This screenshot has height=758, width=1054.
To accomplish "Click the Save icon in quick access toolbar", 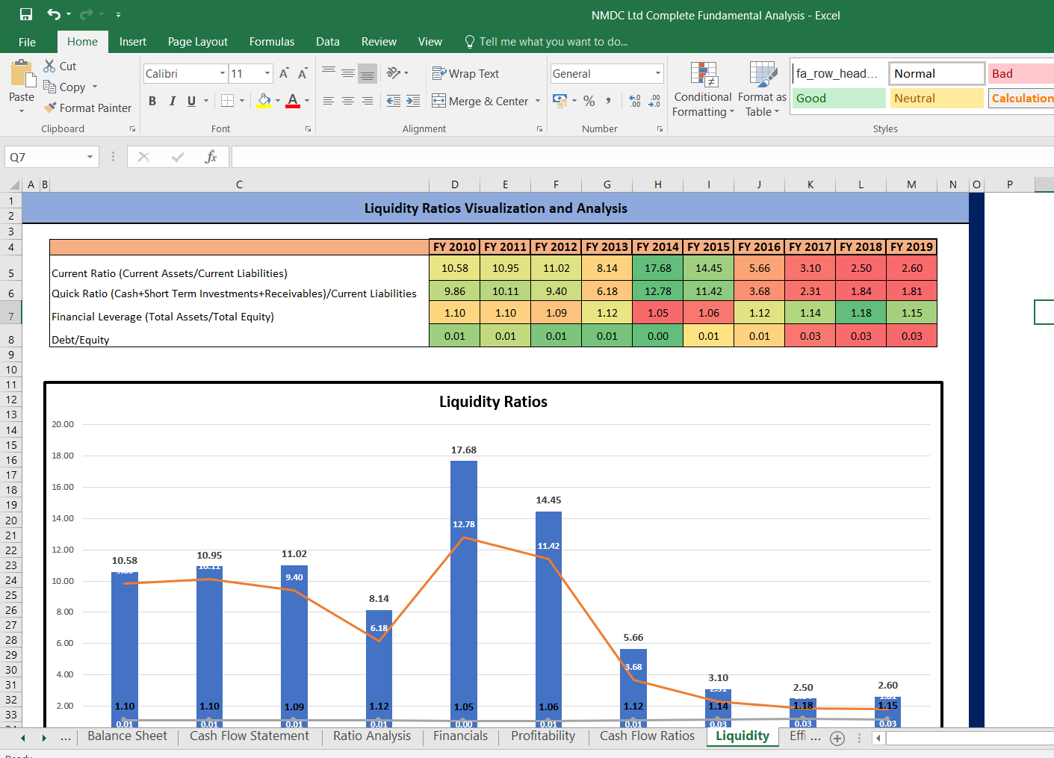I will [26, 14].
